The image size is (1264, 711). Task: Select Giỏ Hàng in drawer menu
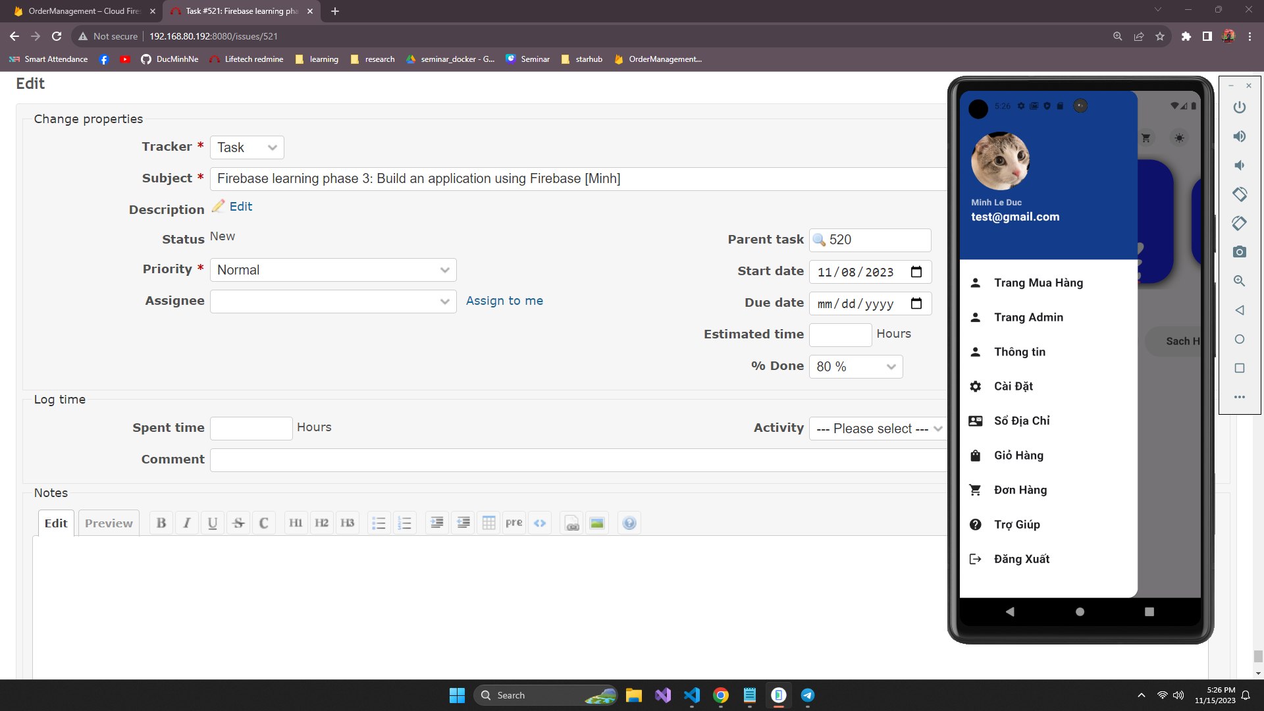[1018, 456]
